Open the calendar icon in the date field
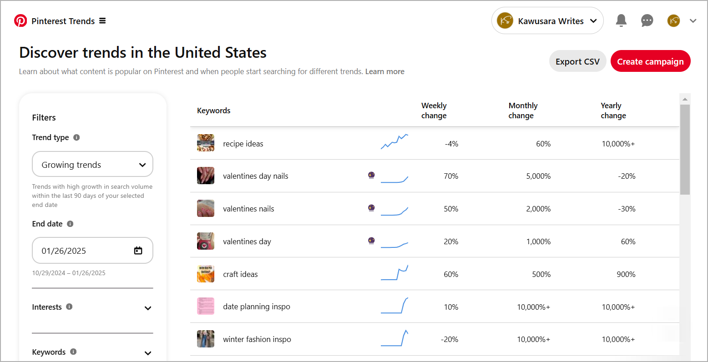The width and height of the screenshot is (708, 362). (x=138, y=250)
